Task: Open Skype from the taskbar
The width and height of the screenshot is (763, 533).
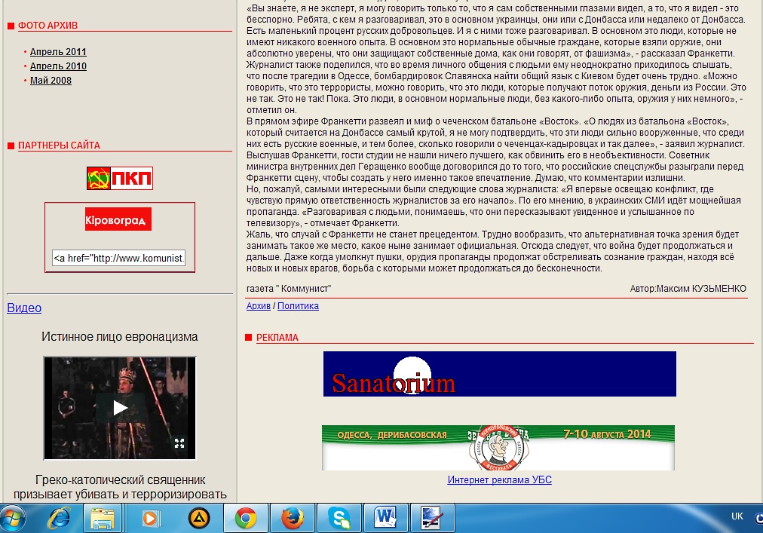Action: (339, 519)
